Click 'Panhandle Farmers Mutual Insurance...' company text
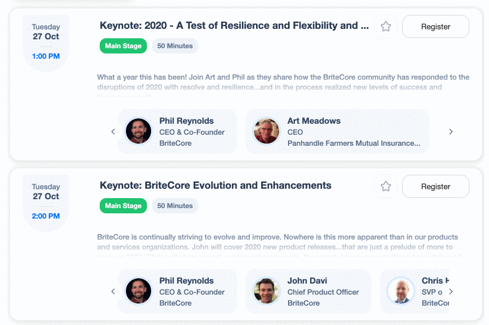Screen dimensions: 489x325 pyautogui.click(x=354, y=143)
